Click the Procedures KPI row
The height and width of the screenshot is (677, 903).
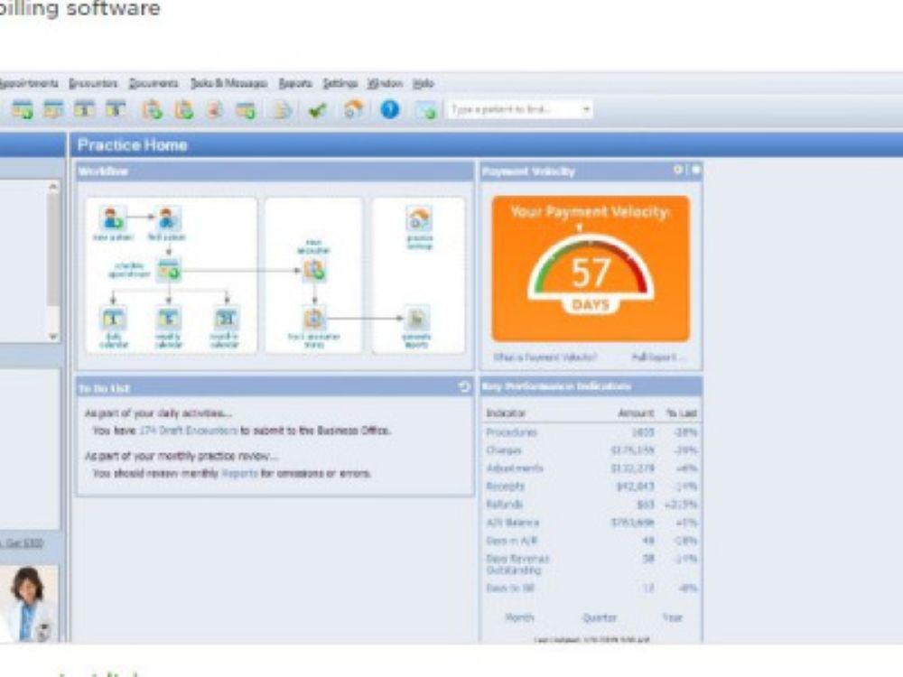coord(591,432)
